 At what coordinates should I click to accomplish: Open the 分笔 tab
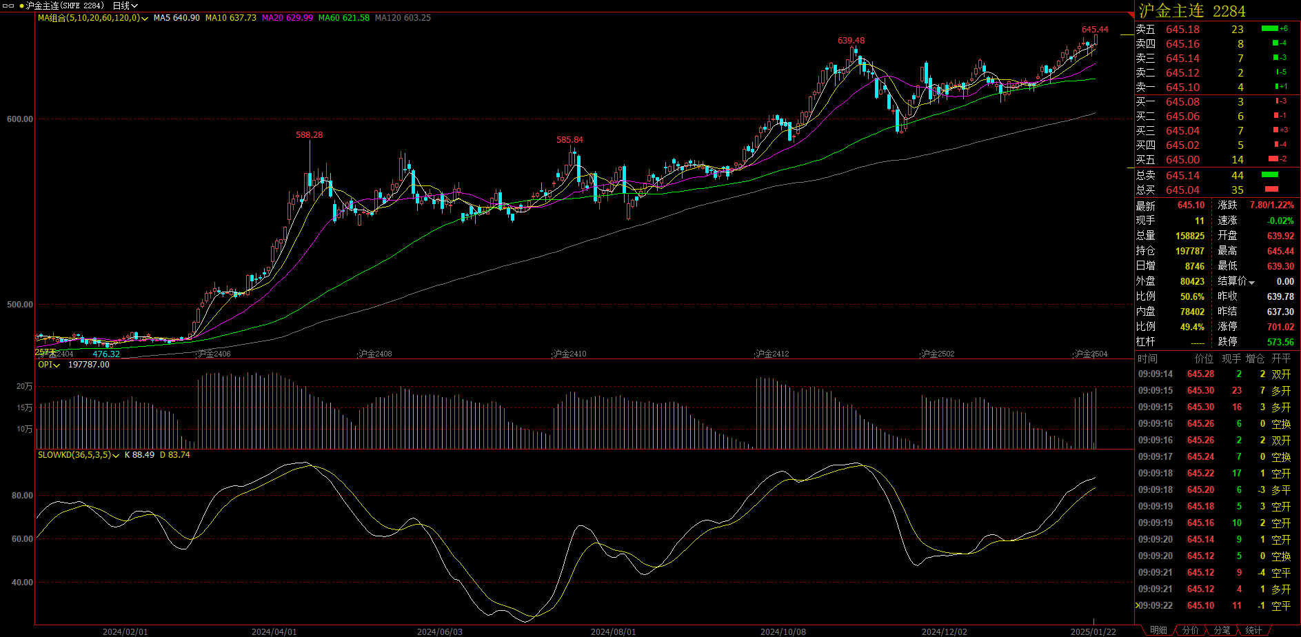tap(1222, 630)
